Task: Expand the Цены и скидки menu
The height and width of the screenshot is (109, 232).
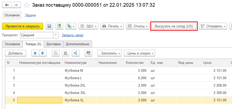Action: pos(139,53)
